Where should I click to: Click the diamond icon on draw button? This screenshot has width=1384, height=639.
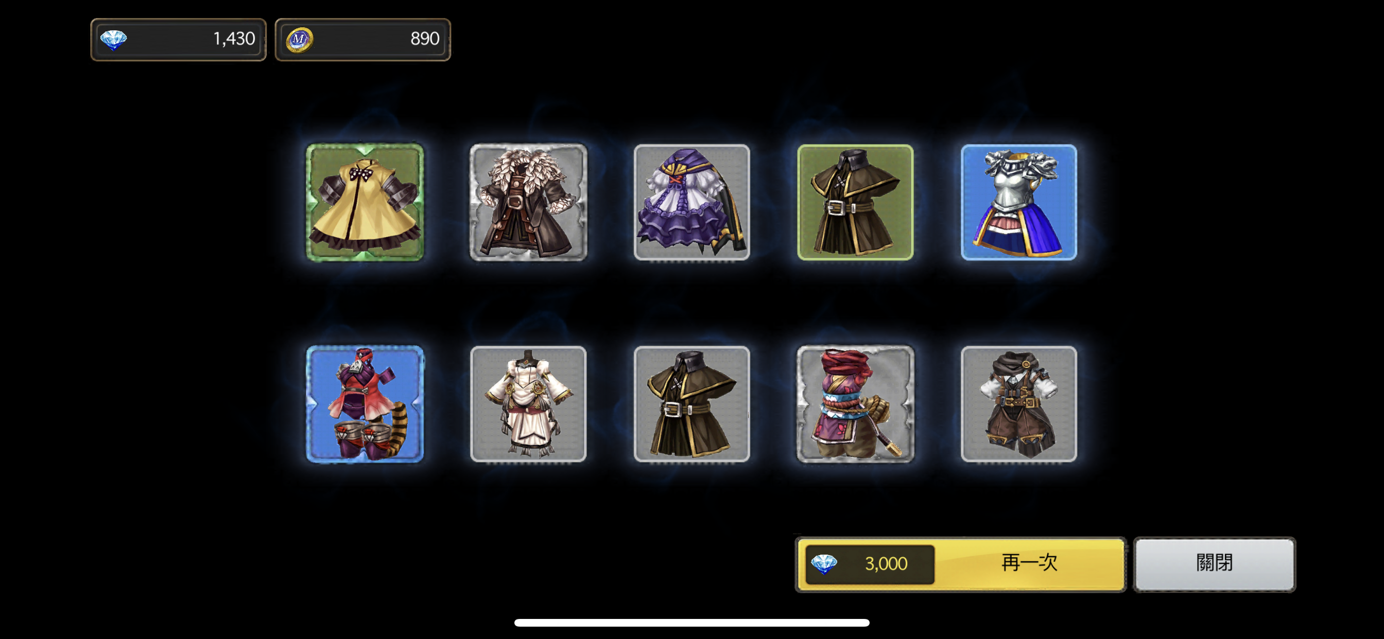click(824, 564)
